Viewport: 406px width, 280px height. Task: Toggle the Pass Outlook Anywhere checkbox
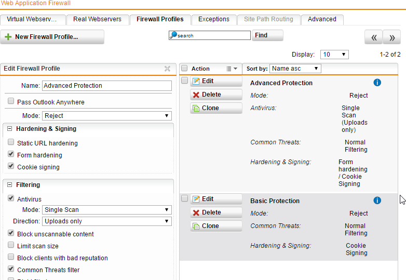tap(11, 101)
